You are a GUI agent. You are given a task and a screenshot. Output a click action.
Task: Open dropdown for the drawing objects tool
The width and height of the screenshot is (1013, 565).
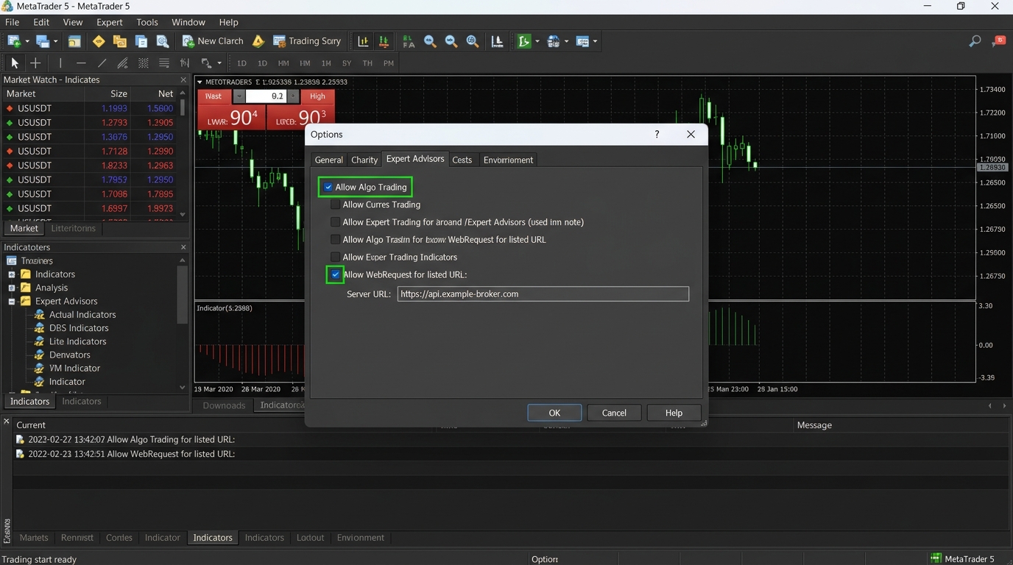coord(219,63)
